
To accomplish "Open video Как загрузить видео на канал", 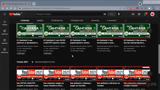I will (x=53, y=84).
